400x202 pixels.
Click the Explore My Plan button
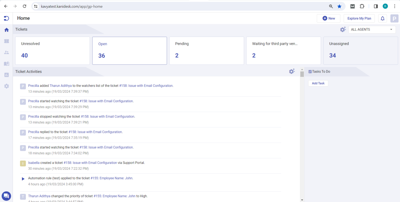click(x=359, y=18)
